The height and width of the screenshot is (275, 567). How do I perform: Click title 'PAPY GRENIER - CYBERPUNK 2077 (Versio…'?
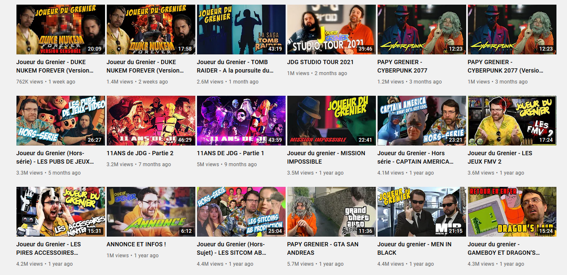505,66
